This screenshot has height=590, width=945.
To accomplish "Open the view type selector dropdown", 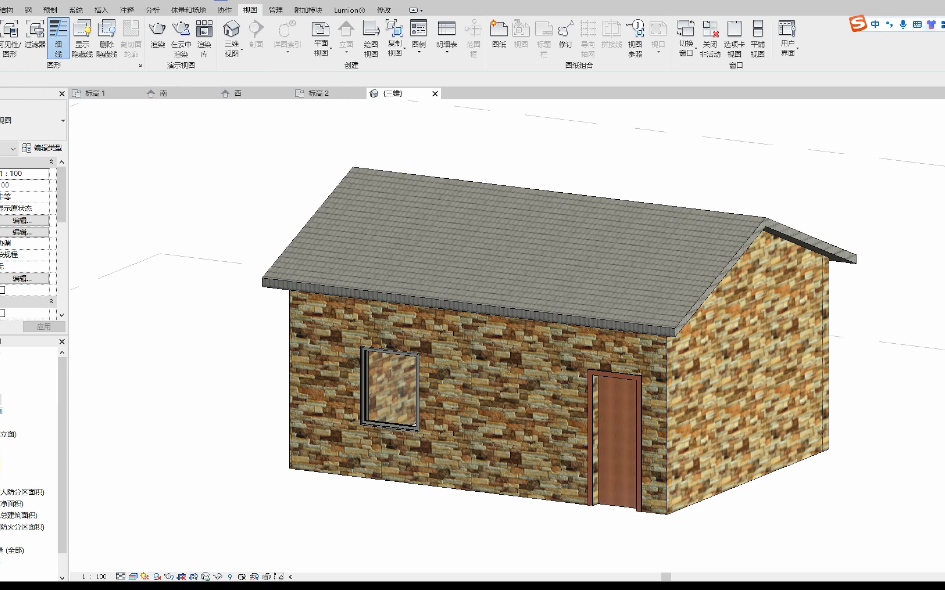I will 62,120.
